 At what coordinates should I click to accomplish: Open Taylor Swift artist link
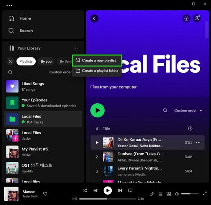(x=30, y=197)
